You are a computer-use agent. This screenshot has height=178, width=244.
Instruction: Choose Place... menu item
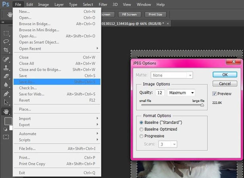point(57,109)
